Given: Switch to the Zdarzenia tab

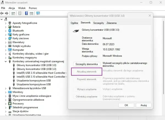Looking at the screenshot, I should (111, 23).
